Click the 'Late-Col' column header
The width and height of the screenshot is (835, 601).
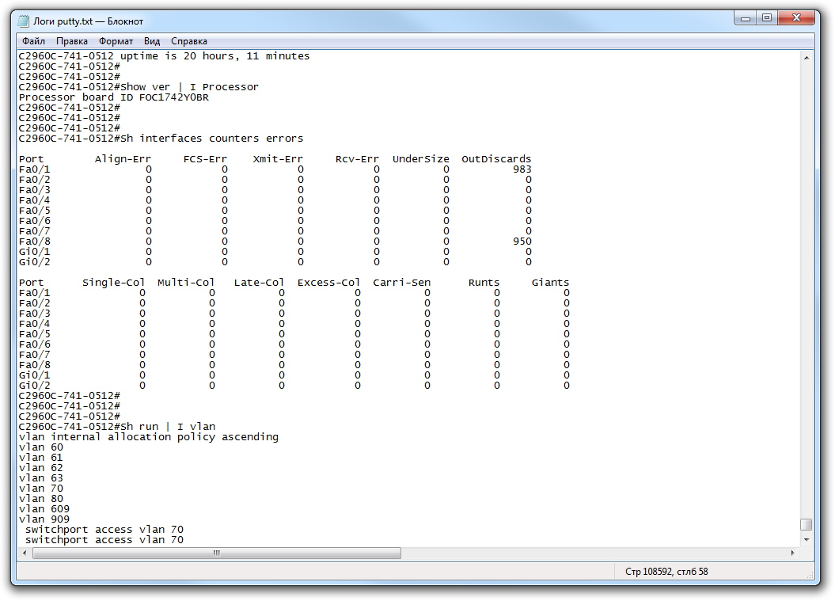click(x=259, y=283)
